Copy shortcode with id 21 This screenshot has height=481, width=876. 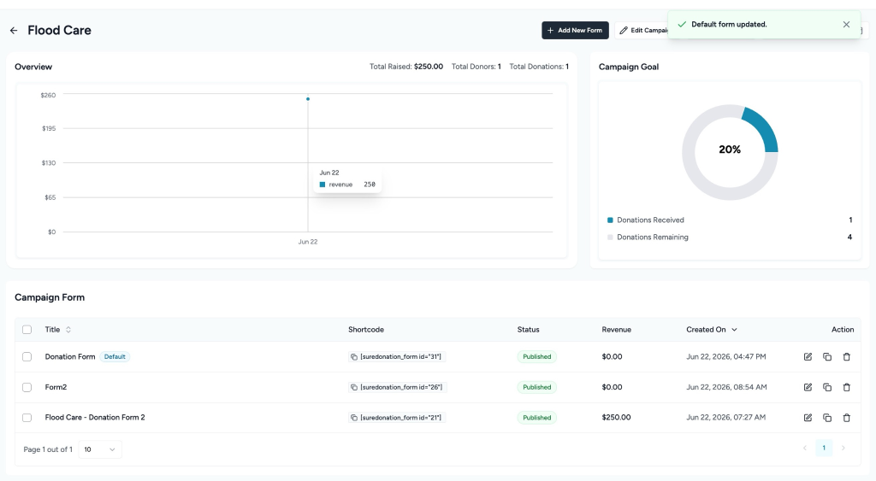[x=353, y=418]
